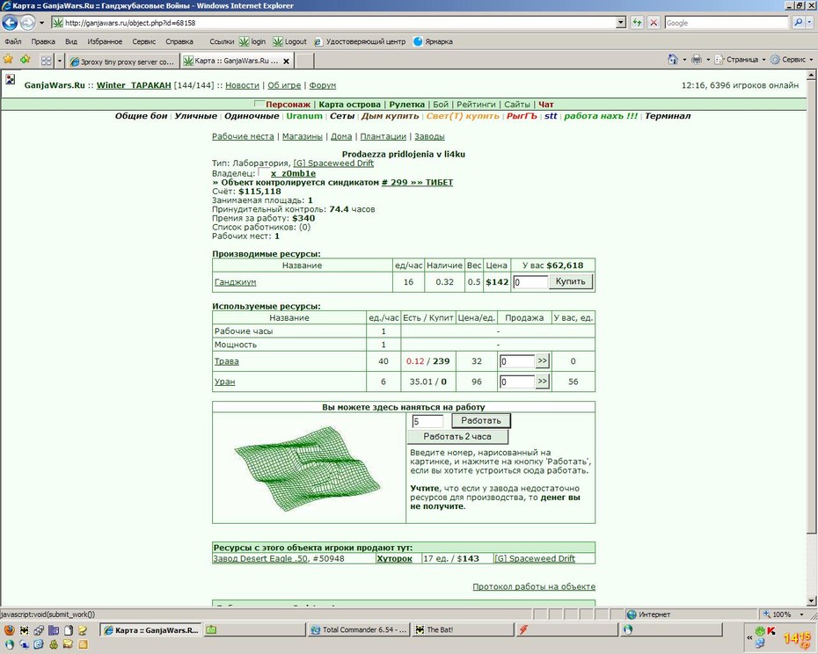The image size is (818, 654).
Task: Switch to the 3proxy tiny proxy server tab
Action: [x=122, y=62]
